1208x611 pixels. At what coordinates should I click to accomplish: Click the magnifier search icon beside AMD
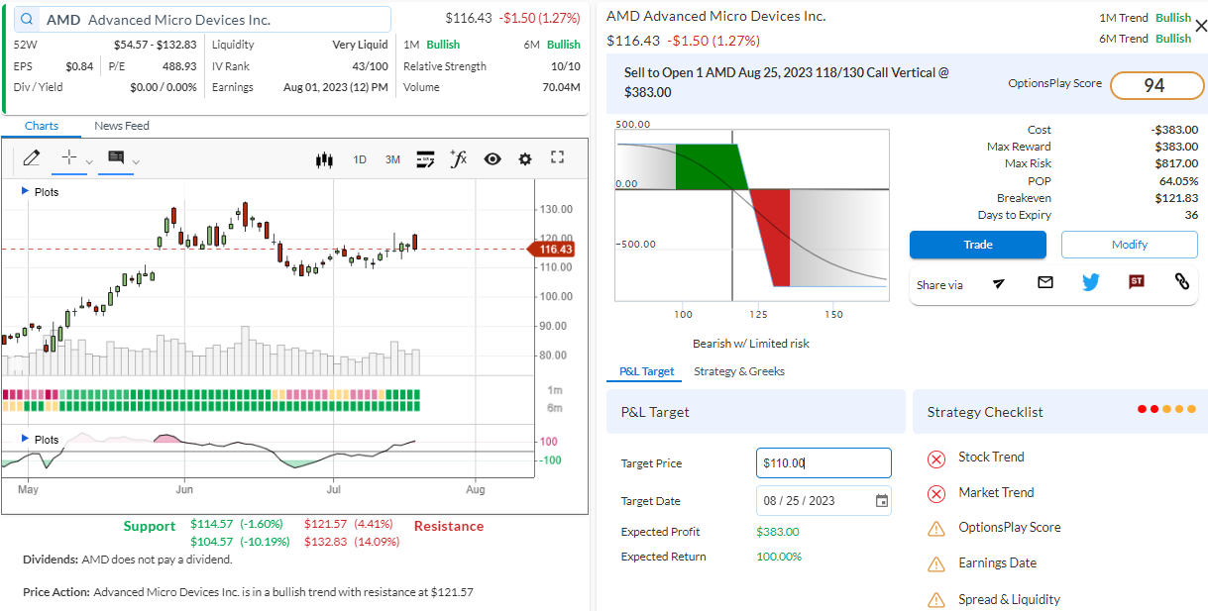click(27, 20)
